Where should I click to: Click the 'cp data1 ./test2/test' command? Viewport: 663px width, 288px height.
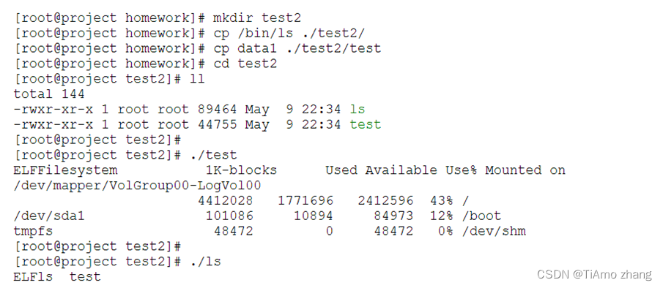(x=297, y=48)
